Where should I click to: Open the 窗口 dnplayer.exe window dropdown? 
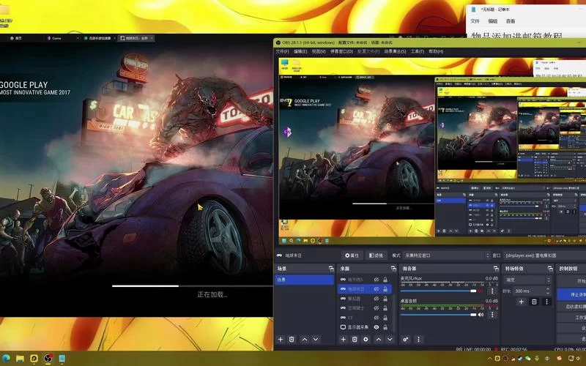pos(545,255)
